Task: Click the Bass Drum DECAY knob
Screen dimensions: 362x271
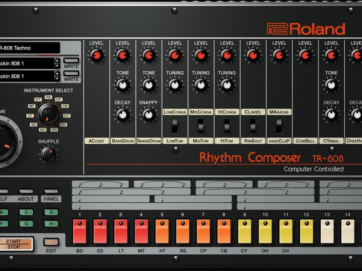Action: point(122,115)
